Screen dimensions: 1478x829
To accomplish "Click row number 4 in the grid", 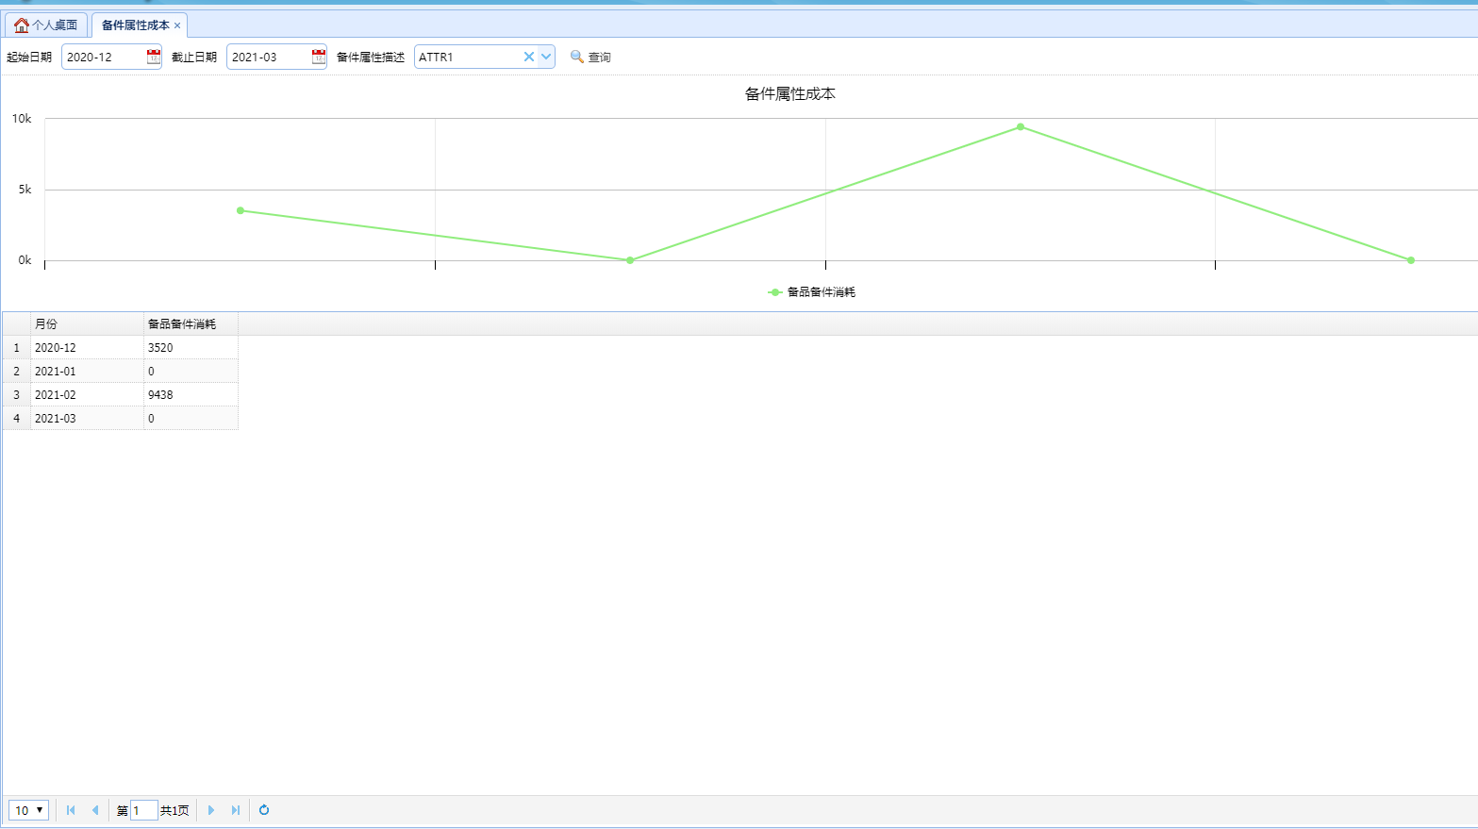I will (16, 418).
